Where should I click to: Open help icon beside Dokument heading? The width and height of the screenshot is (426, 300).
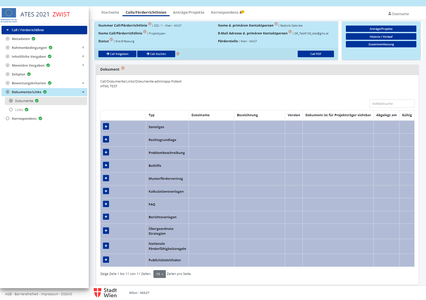coord(123,68)
